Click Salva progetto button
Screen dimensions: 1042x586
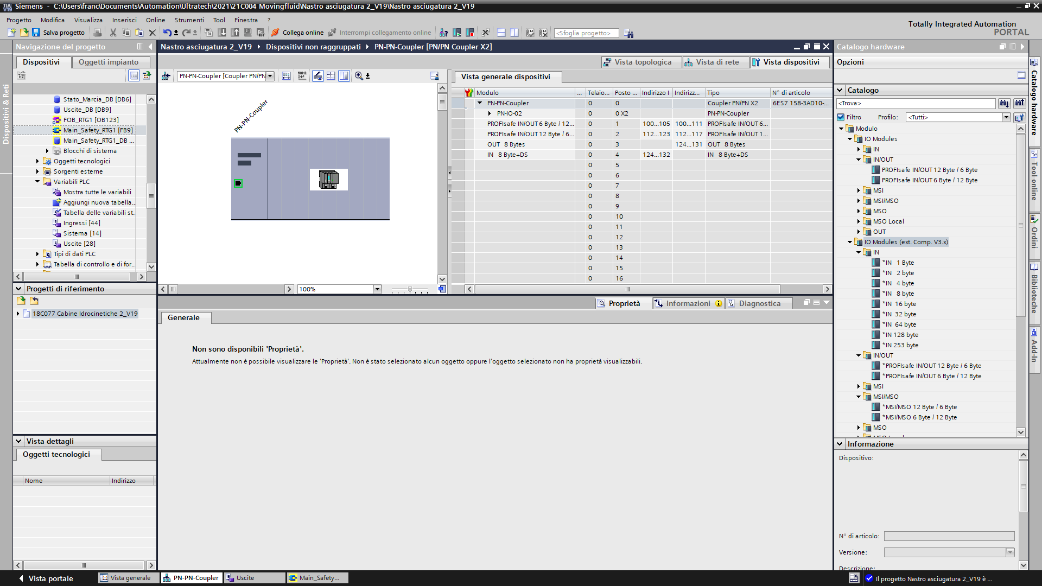(x=59, y=33)
